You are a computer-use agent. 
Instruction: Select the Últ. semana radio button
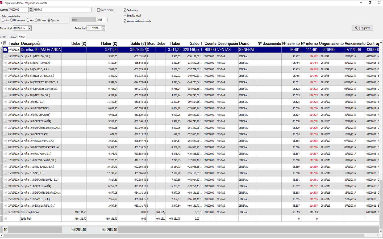coord(12,20)
